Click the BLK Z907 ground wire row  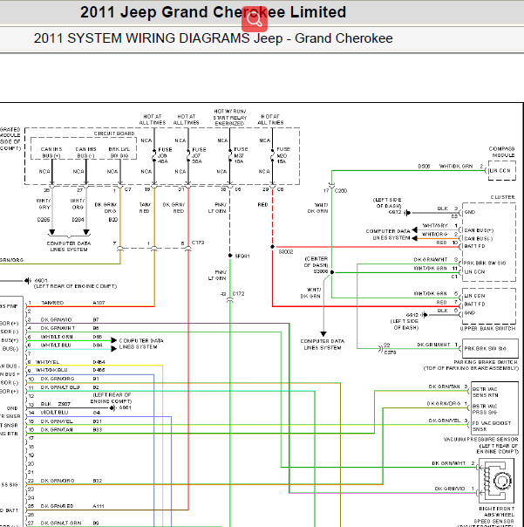pyautogui.click(x=56, y=404)
